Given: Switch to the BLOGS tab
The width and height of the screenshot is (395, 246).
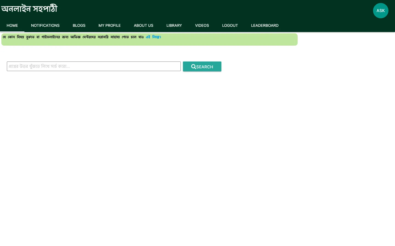Looking at the screenshot, I should pos(79,25).
